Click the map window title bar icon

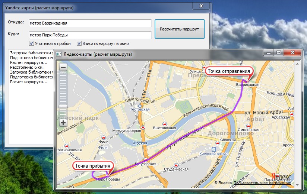click(x=58, y=54)
